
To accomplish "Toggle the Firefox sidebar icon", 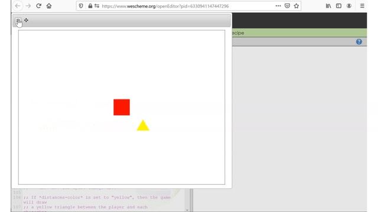I will point(338,6).
